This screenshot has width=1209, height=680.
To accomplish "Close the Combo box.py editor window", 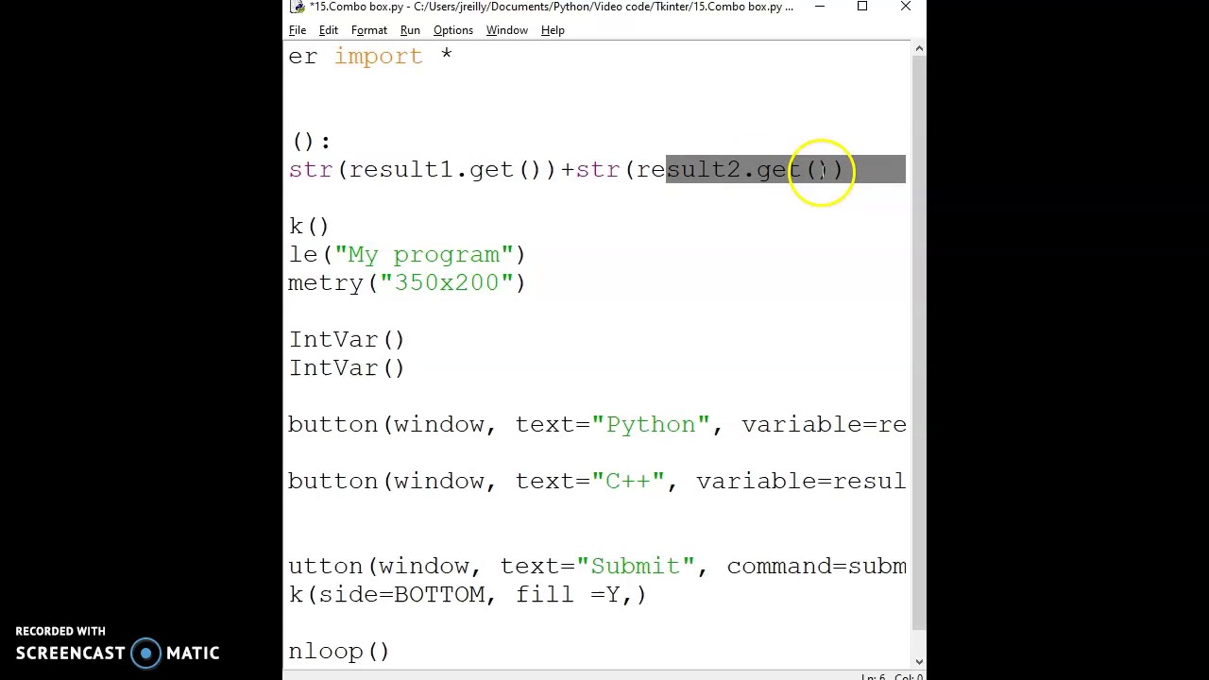I will (x=906, y=7).
